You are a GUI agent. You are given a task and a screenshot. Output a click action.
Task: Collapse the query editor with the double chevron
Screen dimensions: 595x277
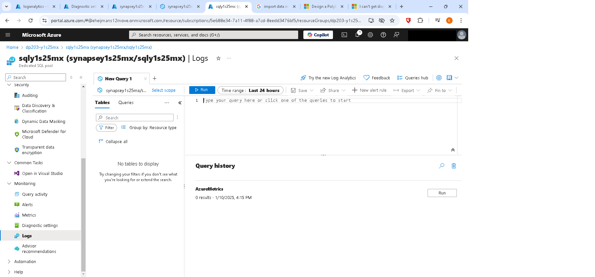[x=453, y=150]
